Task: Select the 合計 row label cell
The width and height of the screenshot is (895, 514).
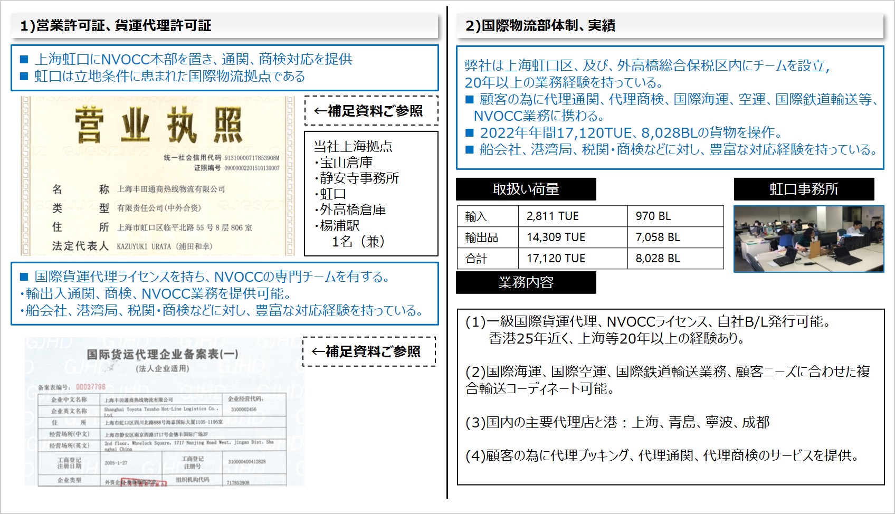Action: pyautogui.click(x=488, y=259)
